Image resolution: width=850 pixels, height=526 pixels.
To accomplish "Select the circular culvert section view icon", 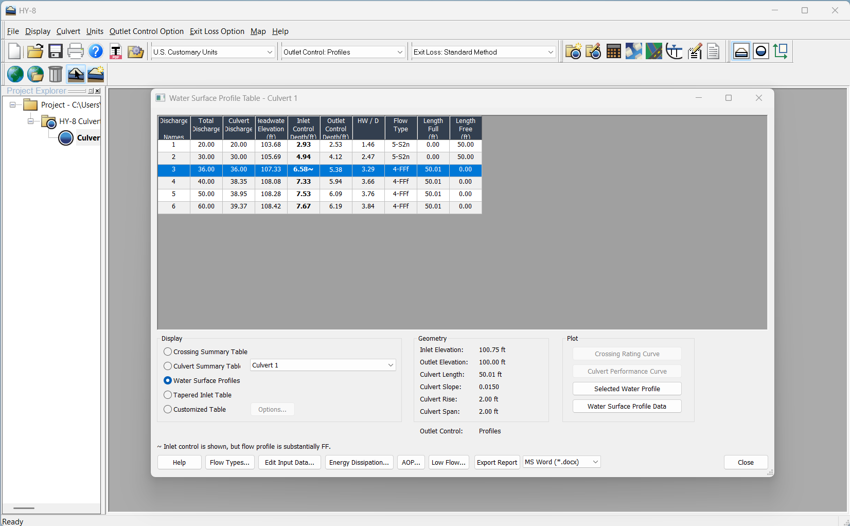I will pos(760,51).
